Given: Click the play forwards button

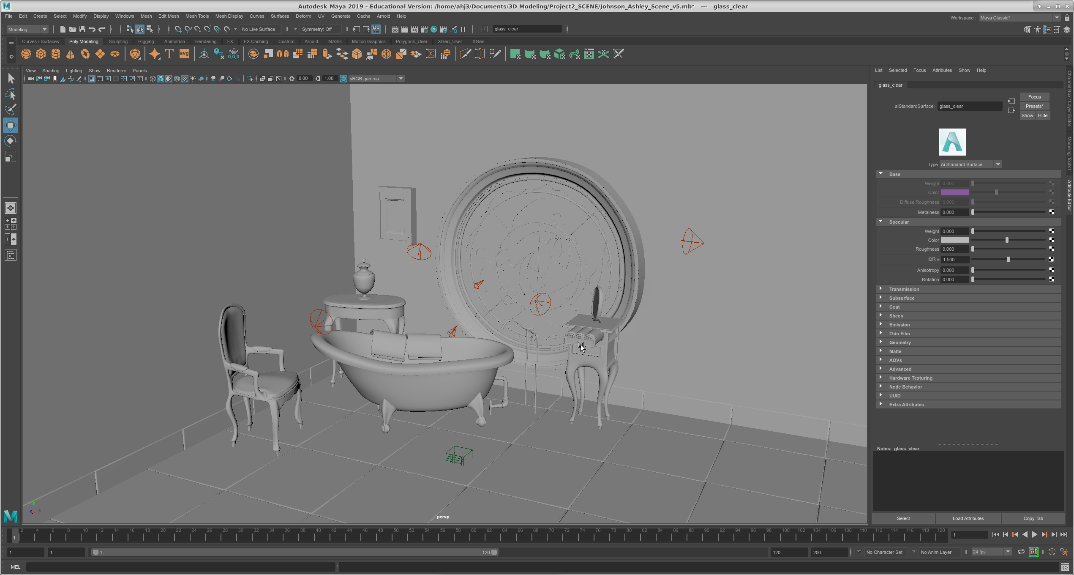Looking at the screenshot, I should (x=1035, y=535).
